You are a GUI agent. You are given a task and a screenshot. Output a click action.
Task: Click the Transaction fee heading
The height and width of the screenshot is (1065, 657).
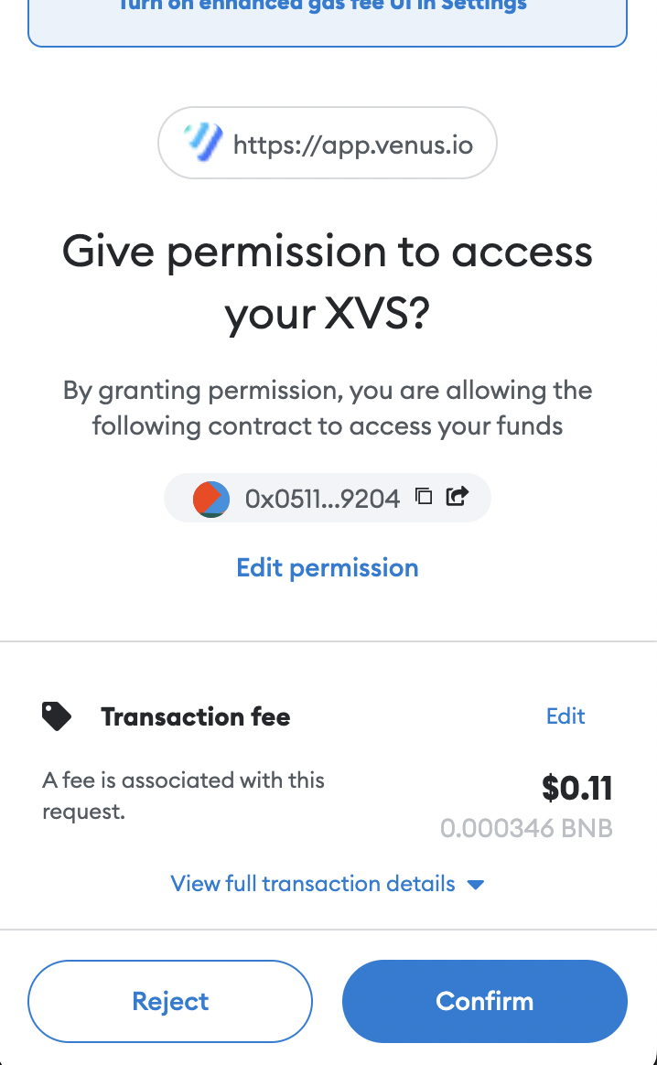click(196, 716)
